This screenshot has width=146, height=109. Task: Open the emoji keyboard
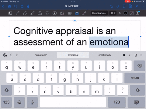(19, 102)
